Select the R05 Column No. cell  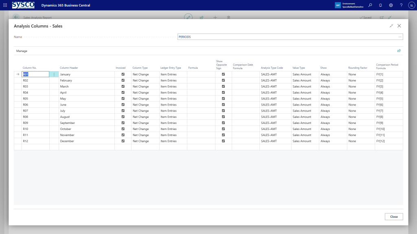35,99
